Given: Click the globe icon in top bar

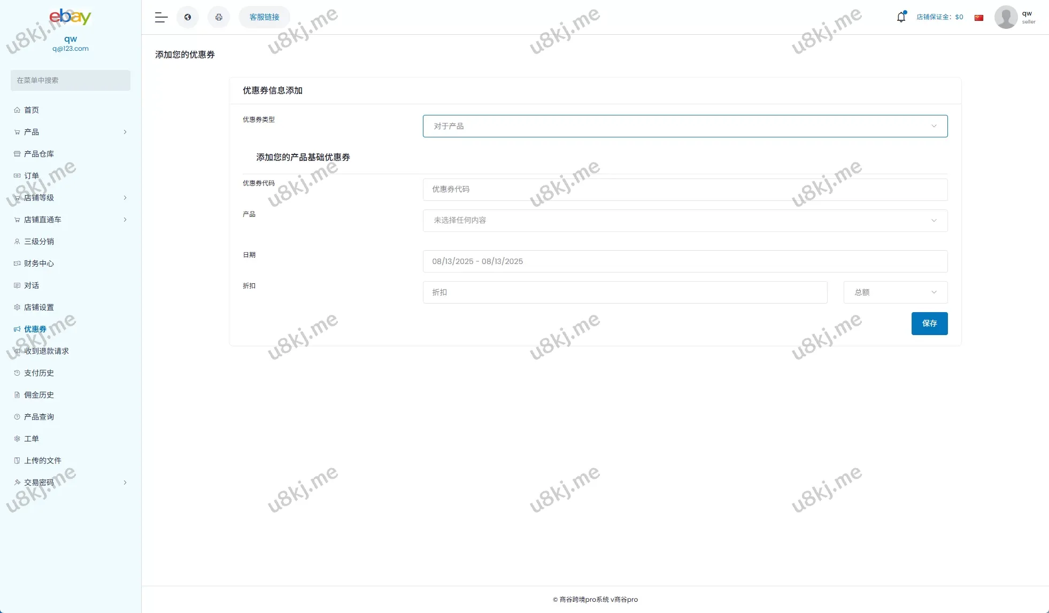Looking at the screenshot, I should tap(188, 17).
